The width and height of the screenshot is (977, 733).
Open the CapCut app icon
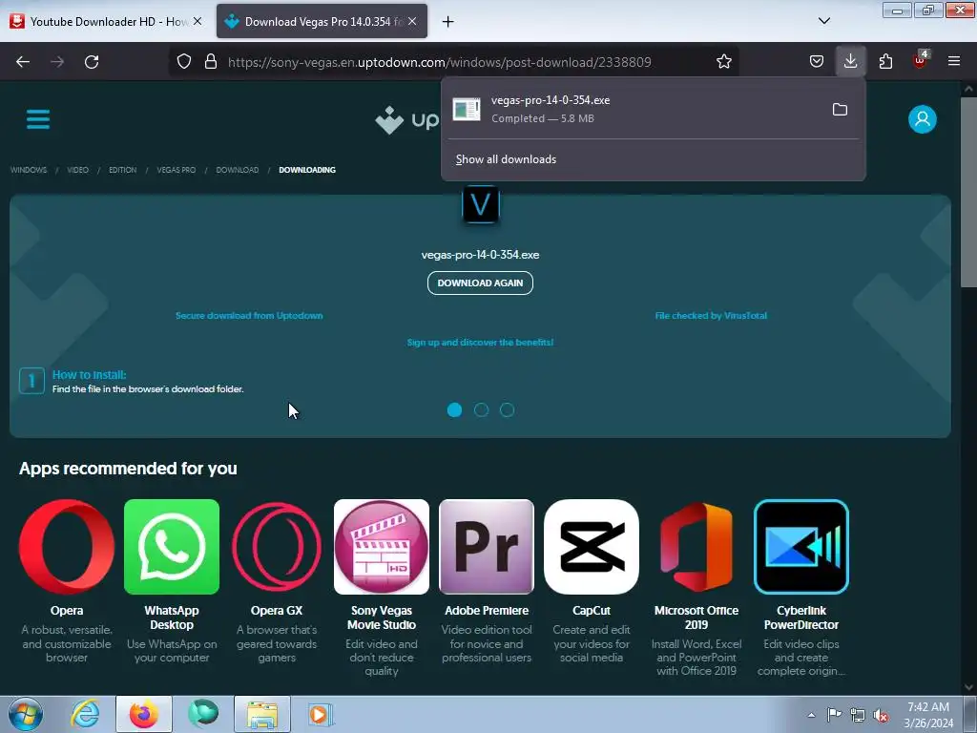point(592,547)
